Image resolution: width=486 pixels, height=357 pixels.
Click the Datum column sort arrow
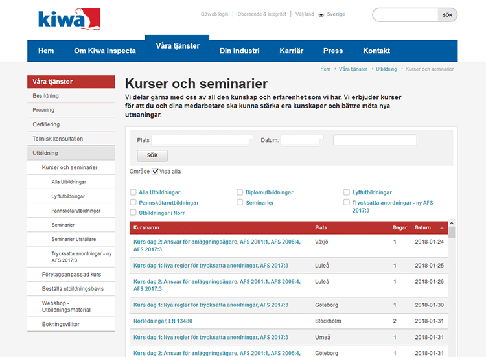tap(442, 228)
